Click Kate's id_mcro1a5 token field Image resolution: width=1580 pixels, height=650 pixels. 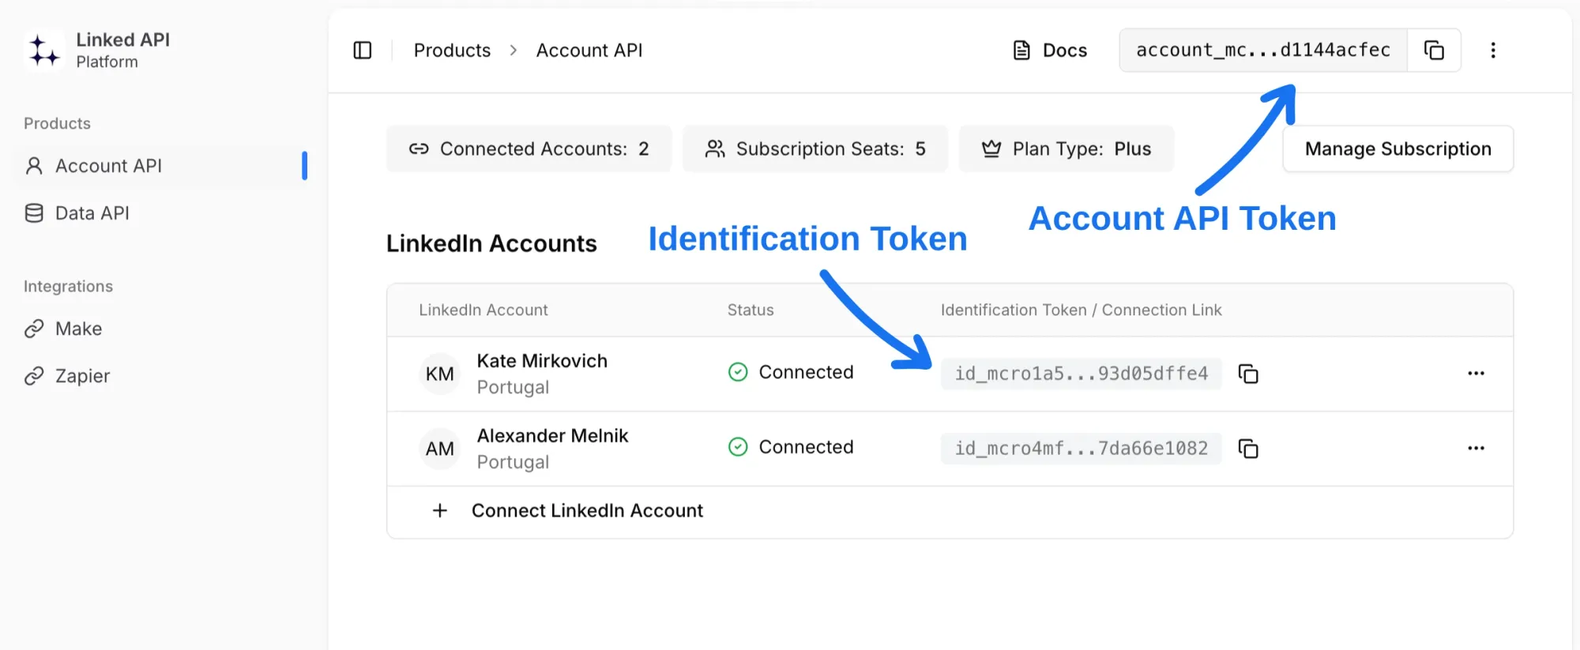point(1081,374)
